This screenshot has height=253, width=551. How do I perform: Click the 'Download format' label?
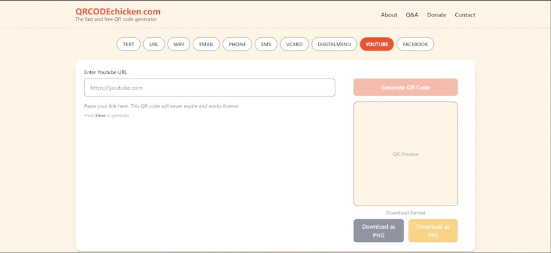tap(406, 213)
